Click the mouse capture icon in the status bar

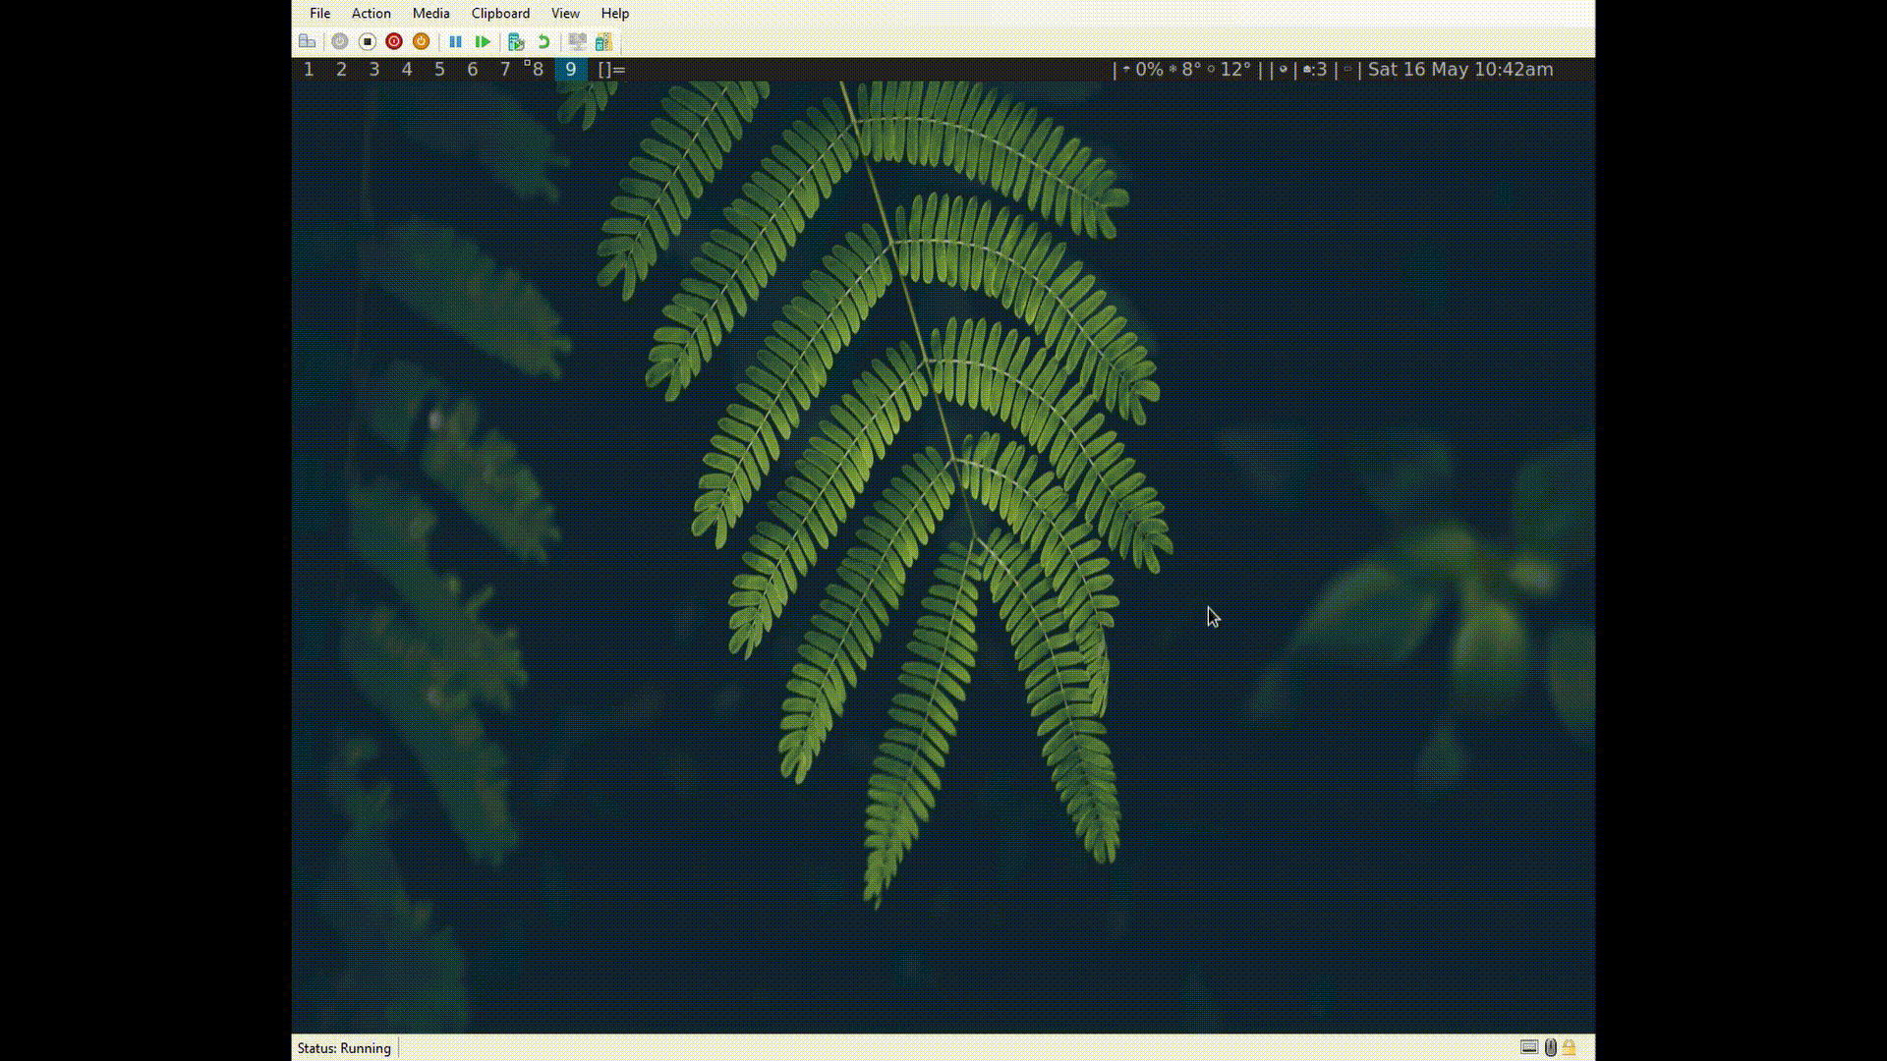1550,1048
